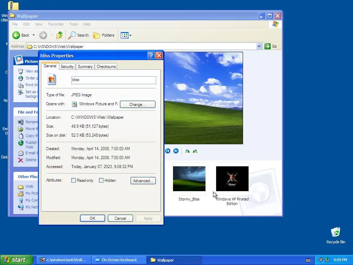Click the Move this file icon

pos(21,129)
